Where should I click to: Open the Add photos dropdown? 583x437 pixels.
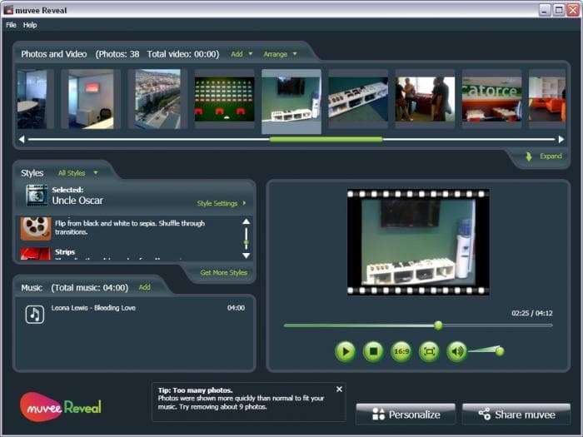pyautogui.click(x=241, y=54)
